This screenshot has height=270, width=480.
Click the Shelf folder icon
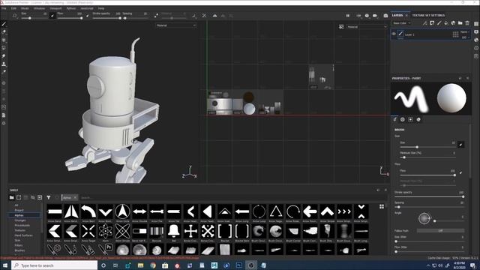point(12,197)
